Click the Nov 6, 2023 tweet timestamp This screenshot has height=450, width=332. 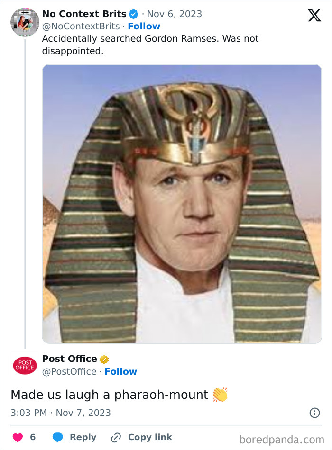pos(175,14)
